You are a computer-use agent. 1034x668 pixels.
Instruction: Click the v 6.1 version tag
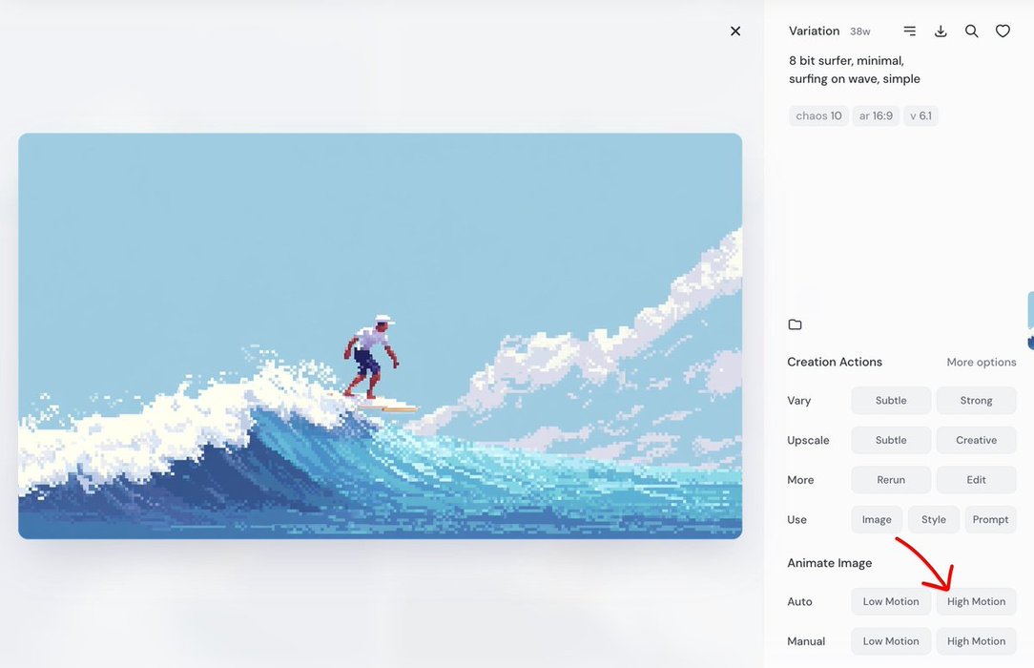(920, 116)
